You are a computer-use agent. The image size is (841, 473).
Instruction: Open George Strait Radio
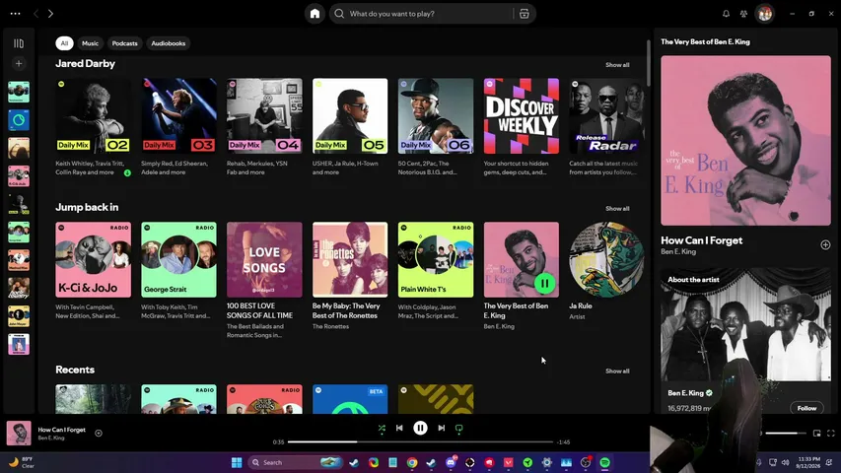click(178, 259)
